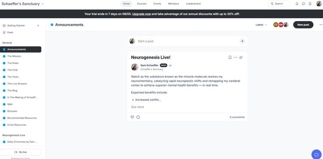Click the search magnifier icon
This screenshot has width=323, height=159.
point(272,4)
